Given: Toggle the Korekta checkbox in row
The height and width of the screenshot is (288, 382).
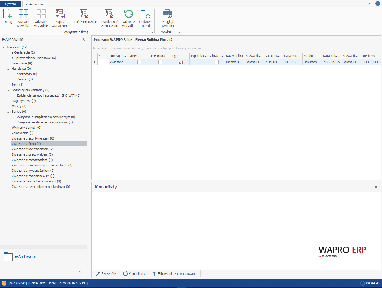Looking at the screenshot, I should (139, 62).
